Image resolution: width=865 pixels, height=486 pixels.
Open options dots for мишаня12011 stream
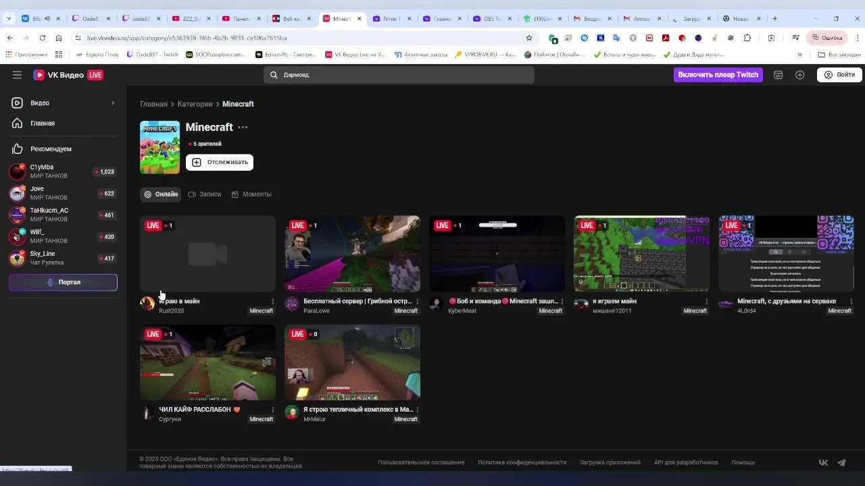[x=707, y=301]
